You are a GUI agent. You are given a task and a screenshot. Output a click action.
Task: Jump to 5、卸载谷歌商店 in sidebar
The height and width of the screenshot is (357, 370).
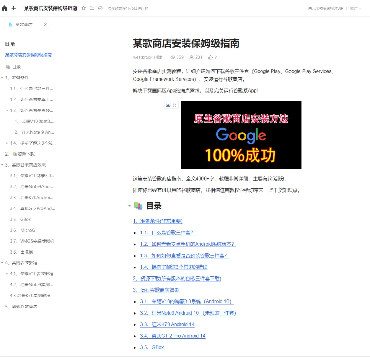(x=21, y=306)
